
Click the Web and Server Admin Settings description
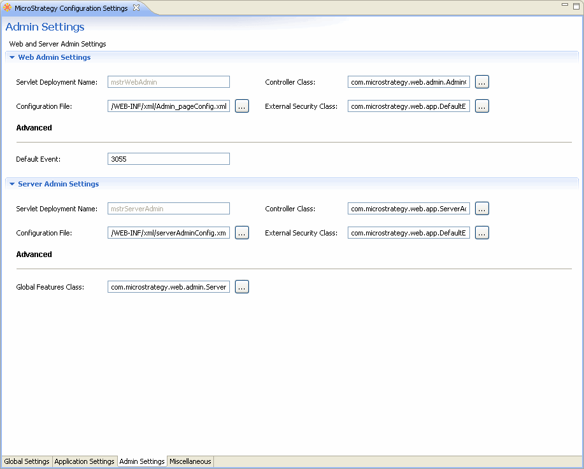[58, 44]
